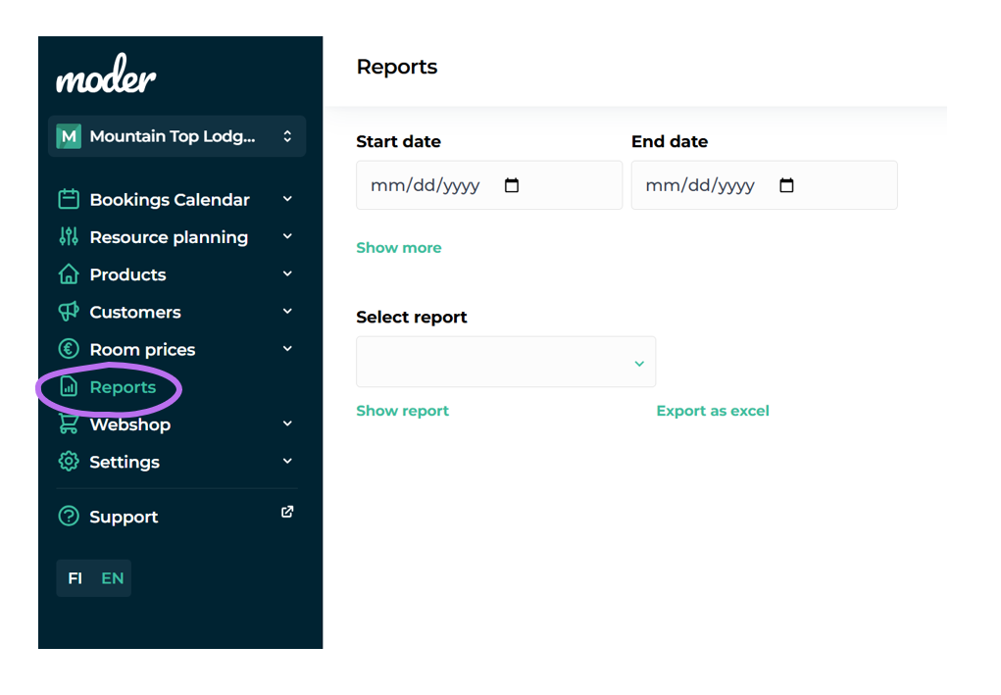The height and width of the screenshot is (695, 1001).
Task: Click the Support question mark icon
Action: (x=69, y=517)
